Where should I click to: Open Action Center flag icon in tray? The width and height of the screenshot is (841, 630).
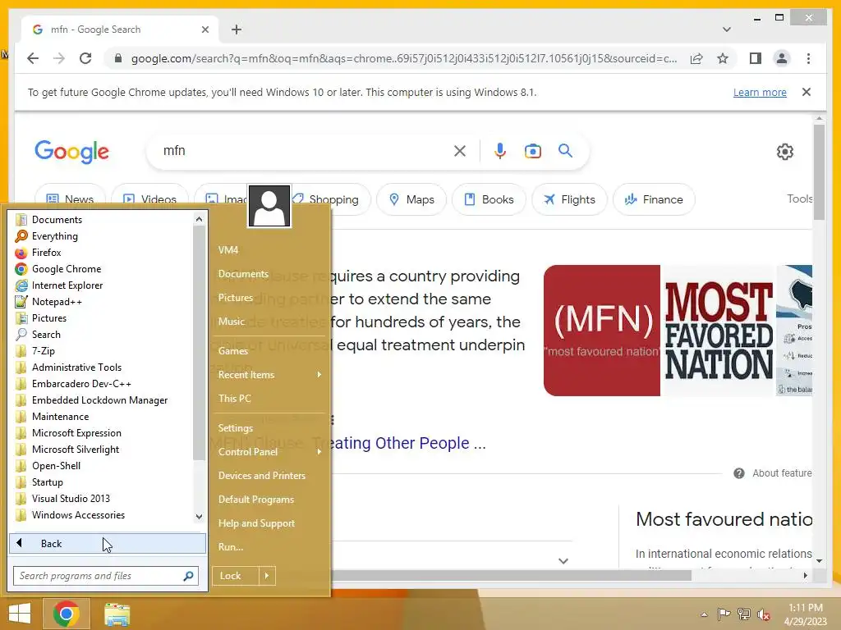point(724,614)
